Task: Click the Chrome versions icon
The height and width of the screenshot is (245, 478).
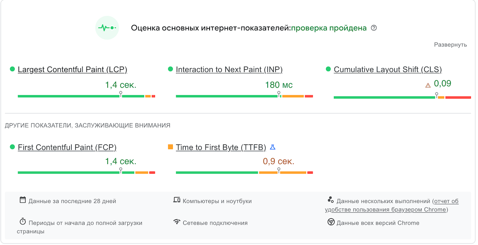Action: click(x=331, y=222)
